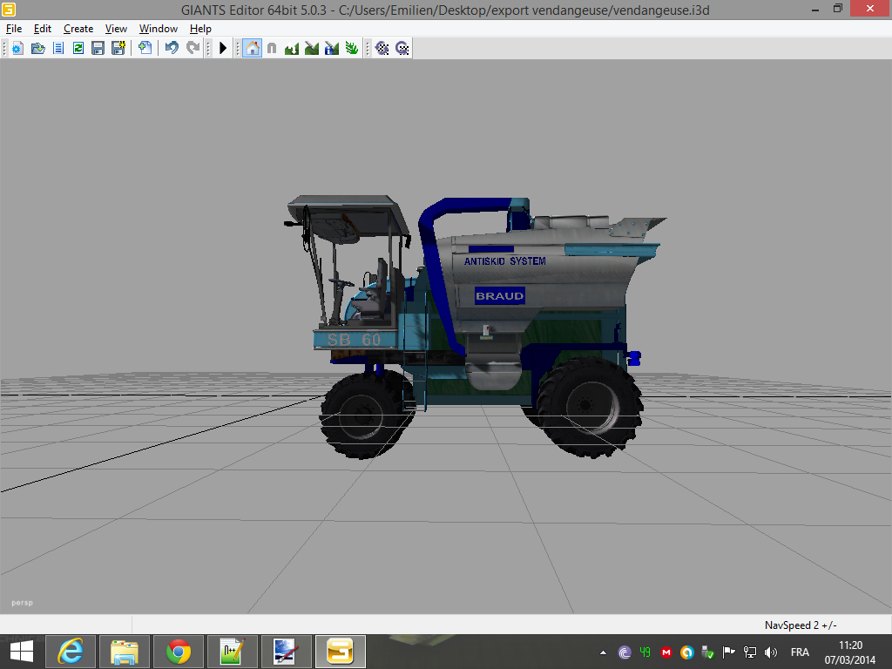892x669 pixels.
Task: Click the purple swirl tray icon
Action: click(624, 652)
